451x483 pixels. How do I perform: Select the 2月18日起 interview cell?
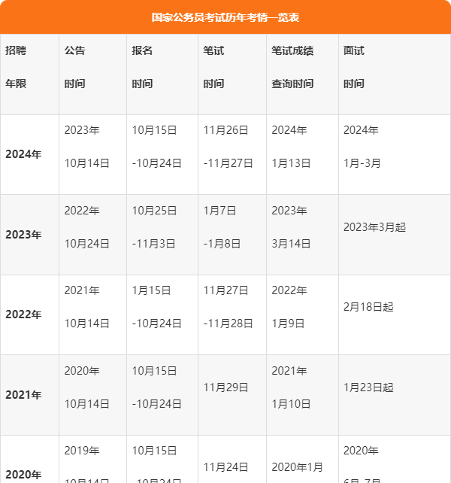368,307
